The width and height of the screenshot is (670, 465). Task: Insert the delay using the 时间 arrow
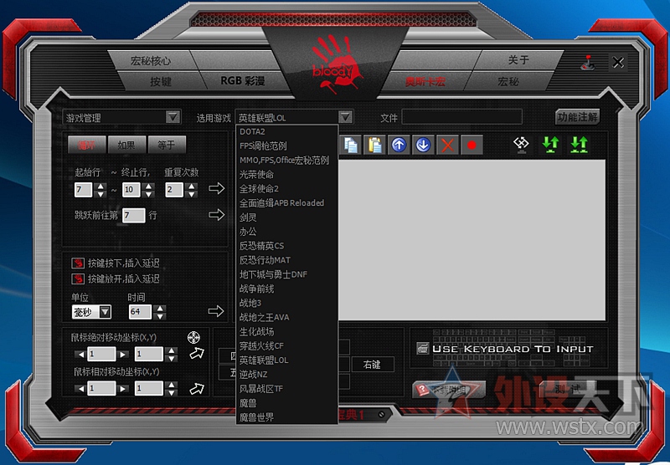(216, 311)
